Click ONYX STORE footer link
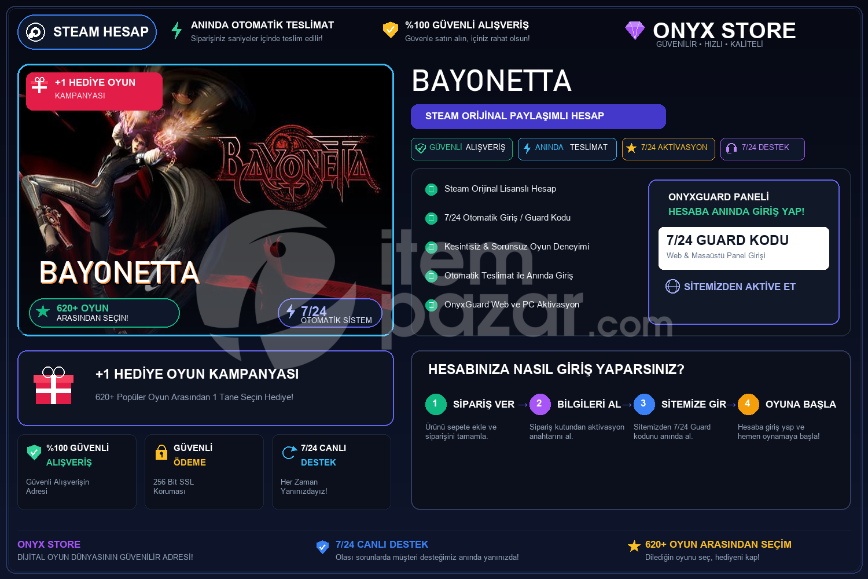Screen dimensions: 868x579 49,544
